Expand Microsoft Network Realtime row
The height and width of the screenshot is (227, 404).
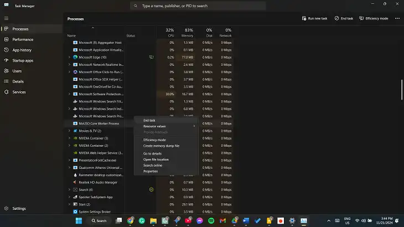tap(69, 65)
